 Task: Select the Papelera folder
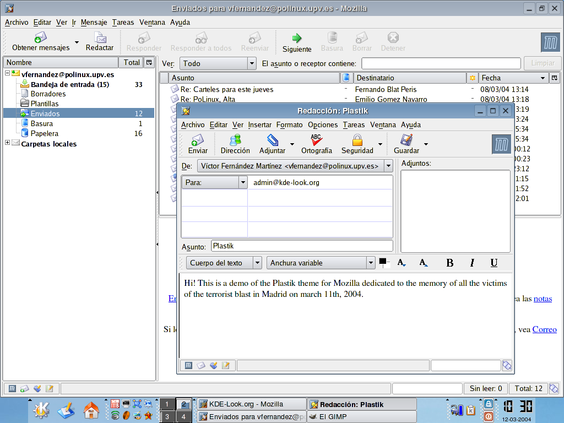point(44,133)
